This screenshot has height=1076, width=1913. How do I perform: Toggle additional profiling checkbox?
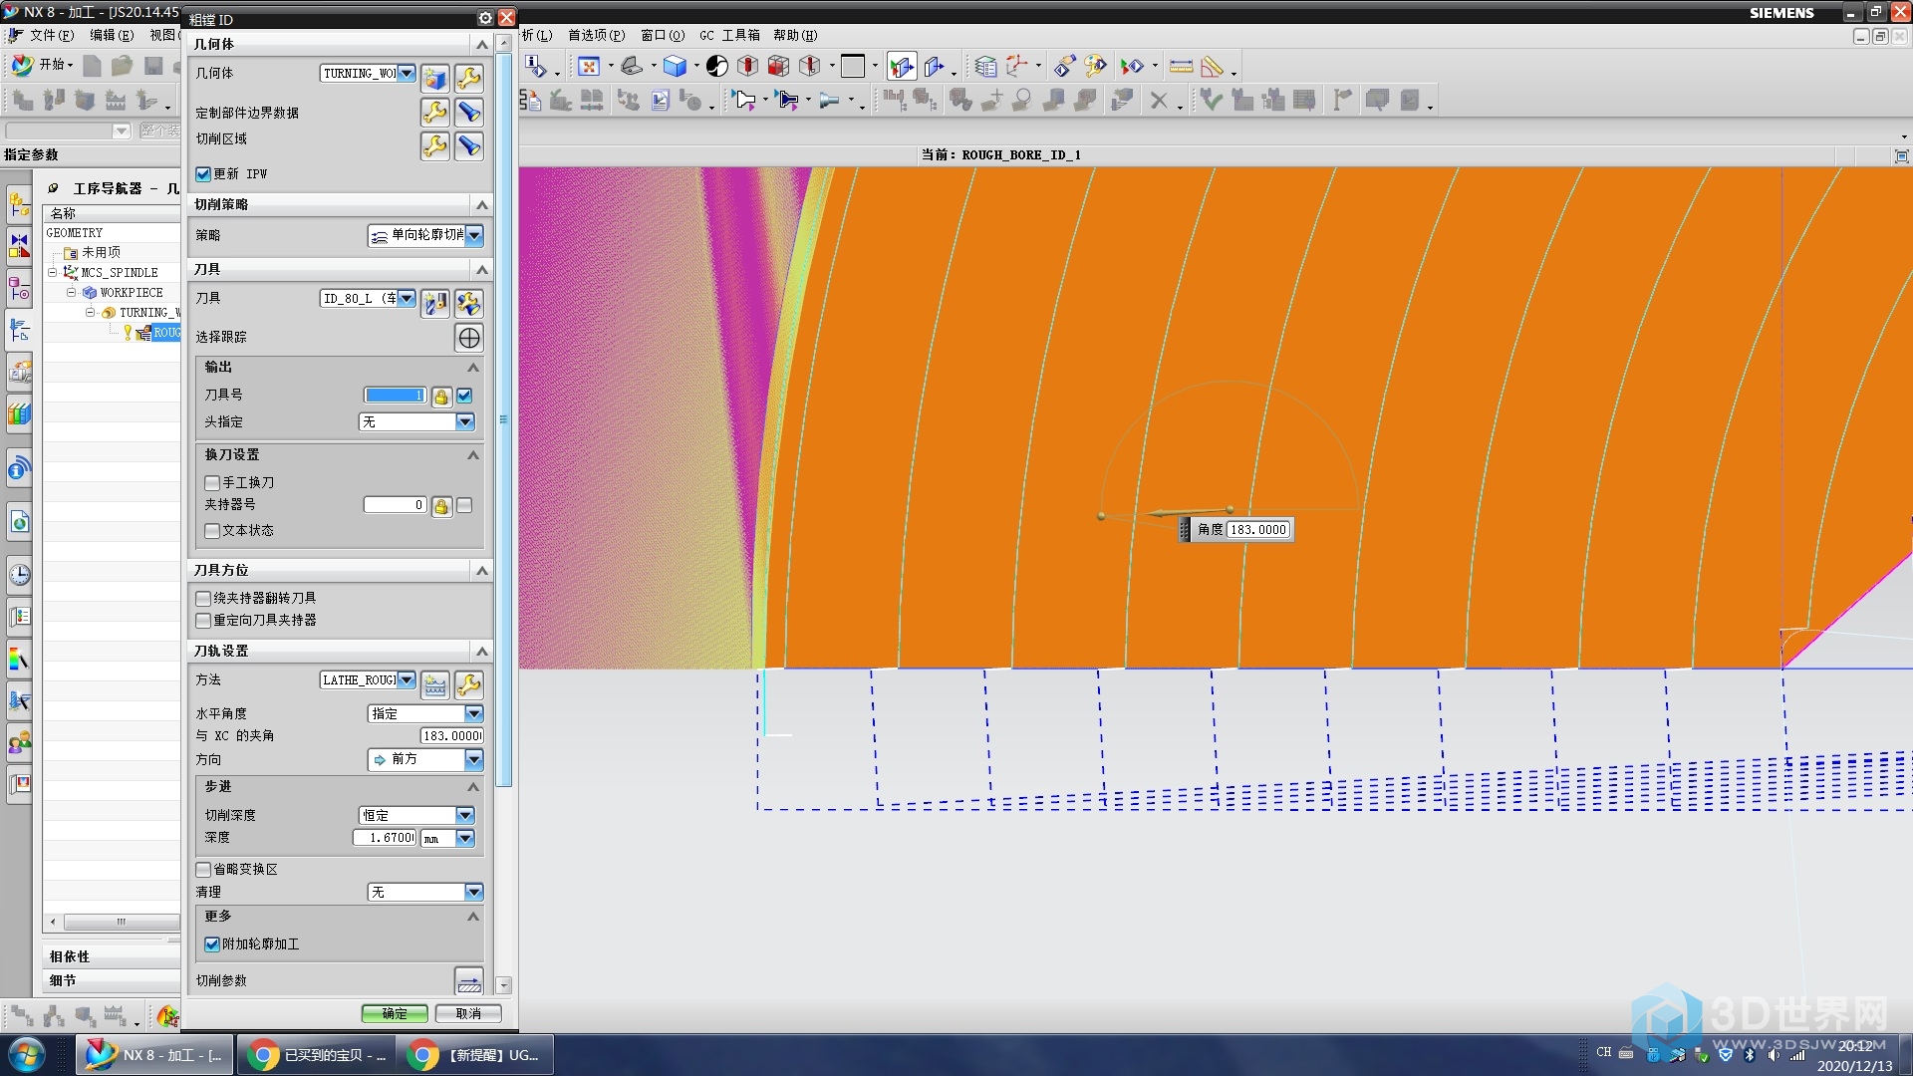click(212, 944)
